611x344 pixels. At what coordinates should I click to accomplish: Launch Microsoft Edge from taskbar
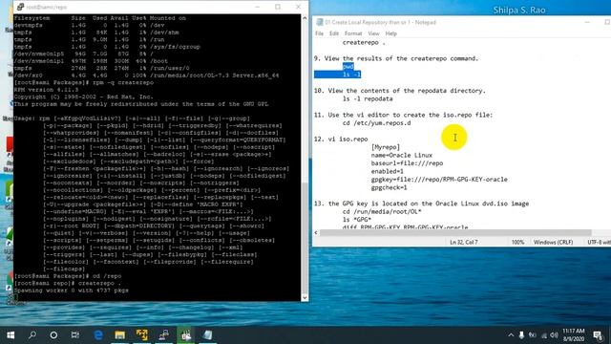(x=98, y=335)
